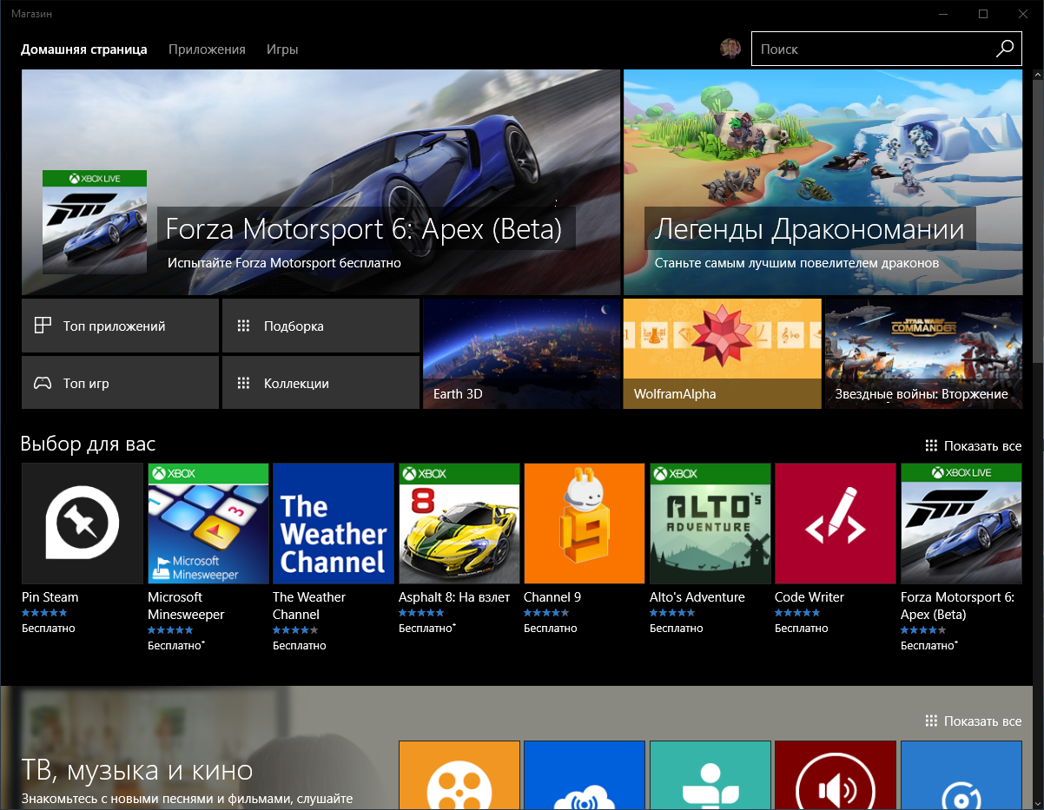Click Испытайте Forza Motorsport бесплатно subtitle
The height and width of the screenshot is (810, 1044).
click(x=284, y=262)
